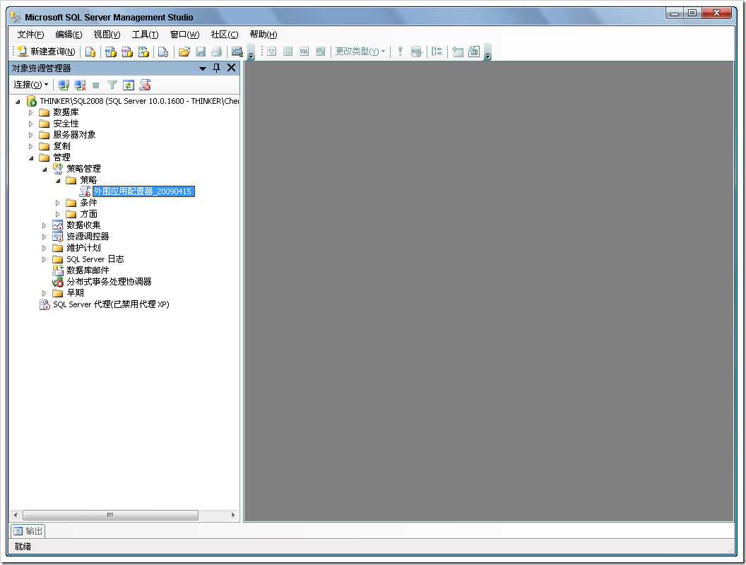Screen dimensions: 746x565
Task: Click the Connect Object Explorer icon
Action: point(64,85)
